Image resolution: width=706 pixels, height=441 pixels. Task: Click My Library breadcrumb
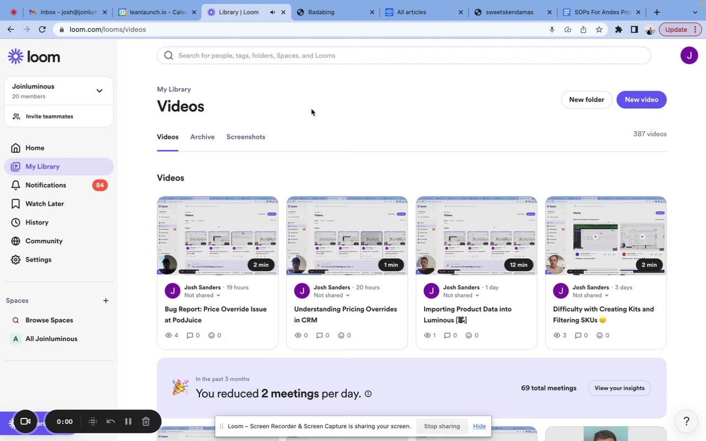[174, 89]
